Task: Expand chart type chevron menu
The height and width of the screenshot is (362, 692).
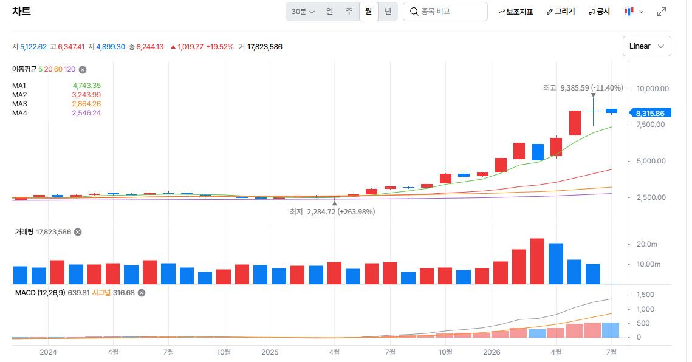Action: click(641, 12)
